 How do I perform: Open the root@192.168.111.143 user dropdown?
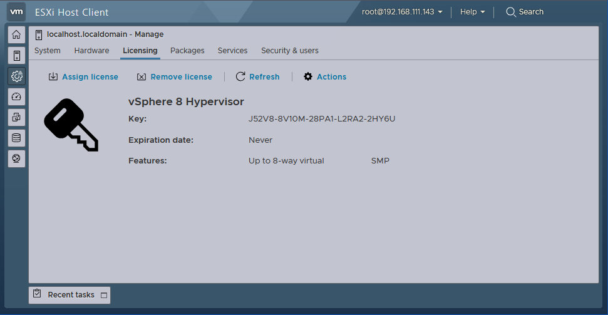click(402, 12)
